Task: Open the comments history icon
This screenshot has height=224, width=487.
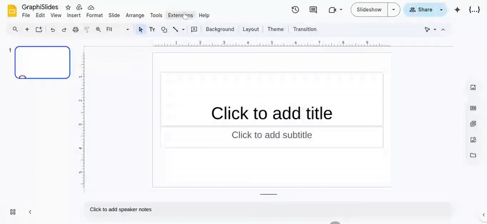Action: [x=314, y=10]
